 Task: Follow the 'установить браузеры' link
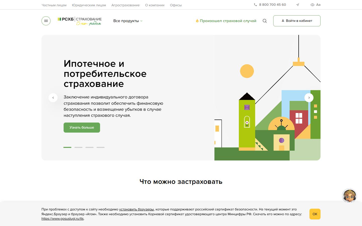pos(137,209)
